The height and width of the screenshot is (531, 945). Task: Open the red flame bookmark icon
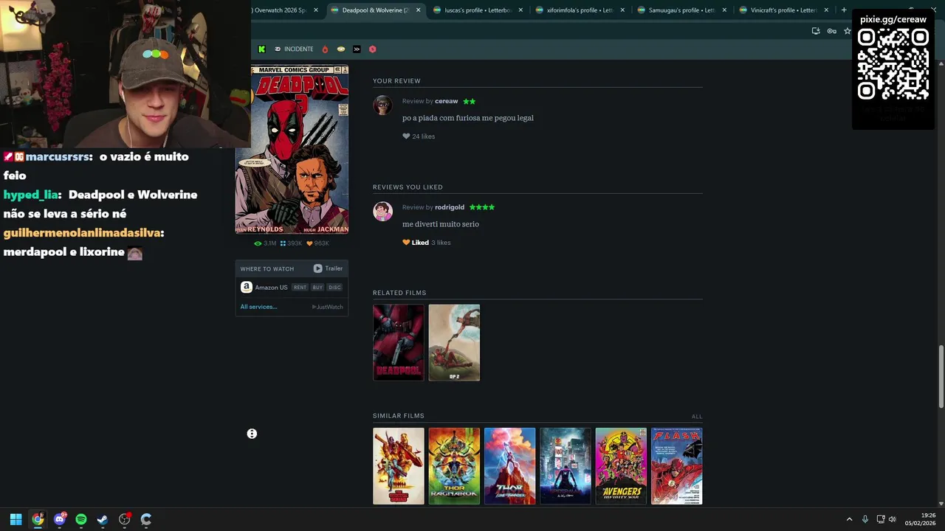point(325,49)
